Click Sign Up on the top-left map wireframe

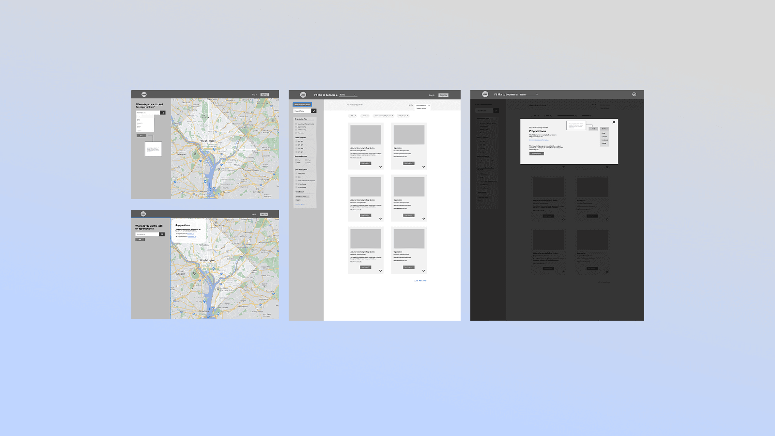click(264, 94)
